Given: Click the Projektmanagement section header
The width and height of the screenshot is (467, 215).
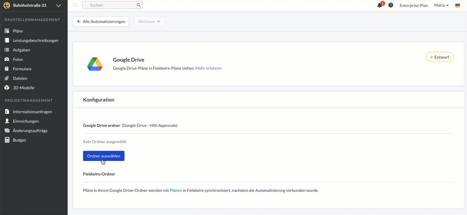Looking at the screenshot, I should point(29,100).
